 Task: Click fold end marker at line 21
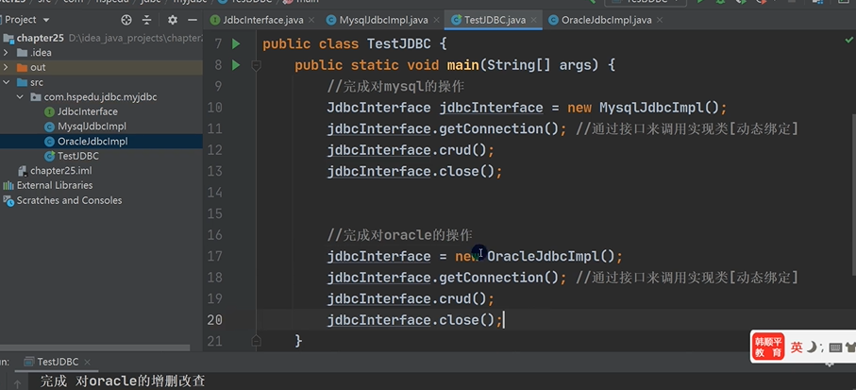click(256, 341)
